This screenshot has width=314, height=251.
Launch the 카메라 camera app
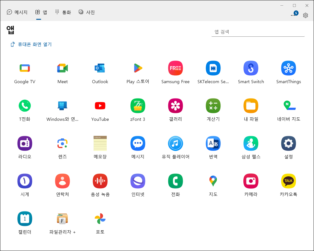pyautogui.click(x=251, y=181)
